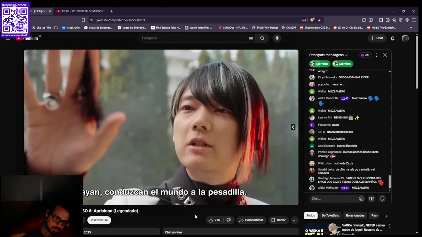Send a heart reaction in chat
422x237 pixels.
click(x=382, y=198)
